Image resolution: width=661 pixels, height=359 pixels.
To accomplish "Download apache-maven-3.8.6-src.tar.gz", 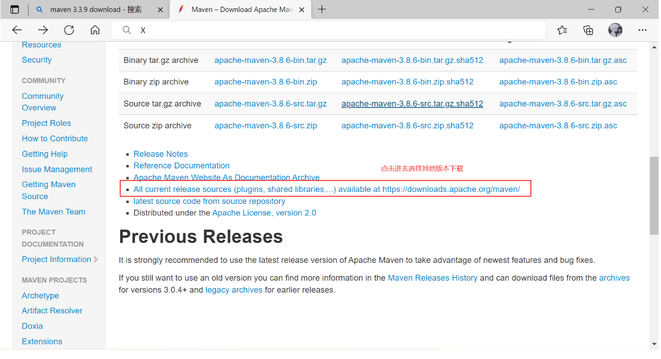I will (270, 104).
